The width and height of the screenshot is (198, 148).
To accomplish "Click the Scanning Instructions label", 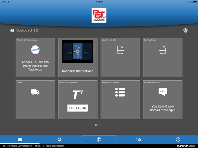I will pos(78,71).
